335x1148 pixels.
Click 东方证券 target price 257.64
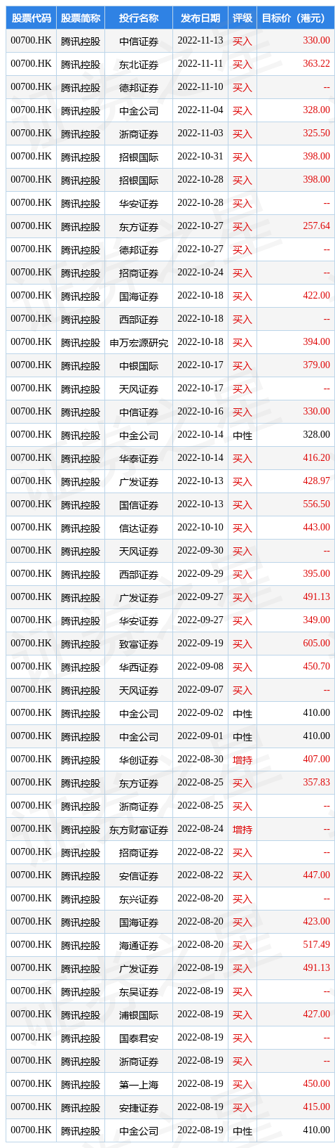point(316,226)
